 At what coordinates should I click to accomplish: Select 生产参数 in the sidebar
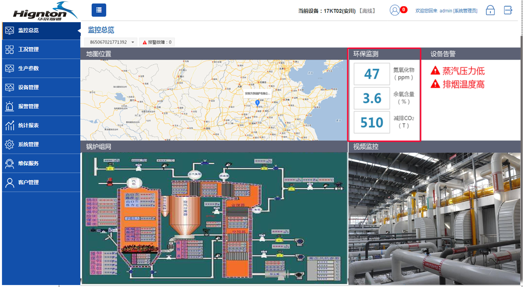(28, 69)
